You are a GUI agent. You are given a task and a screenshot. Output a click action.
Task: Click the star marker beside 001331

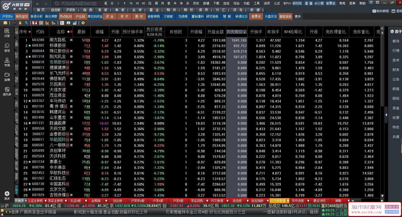click(x=30, y=123)
